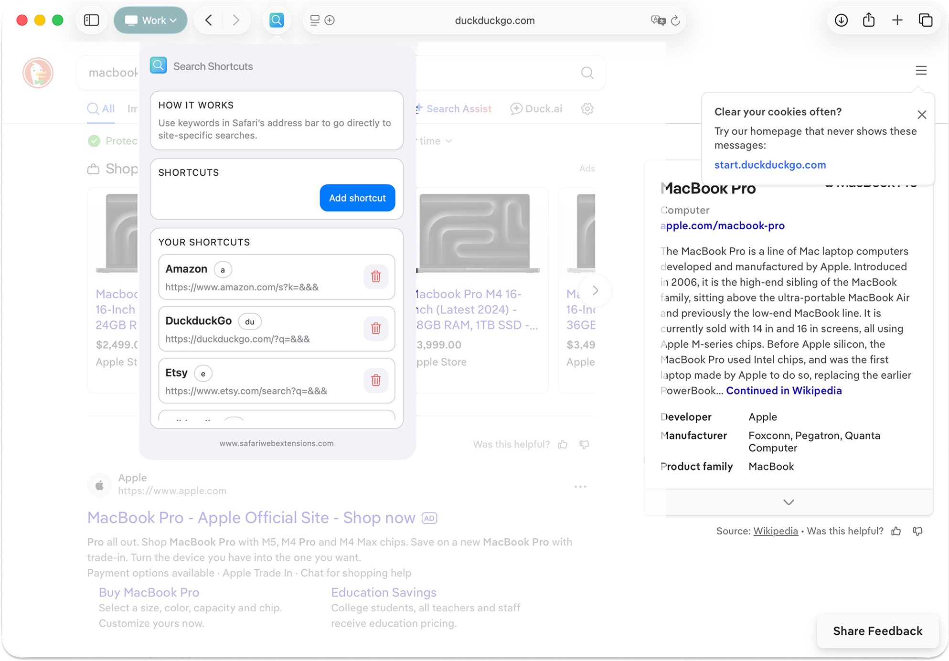Open the DuckDuckGo hamburger menu
Image resolution: width=949 pixels, height=661 pixels.
pyautogui.click(x=921, y=71)
